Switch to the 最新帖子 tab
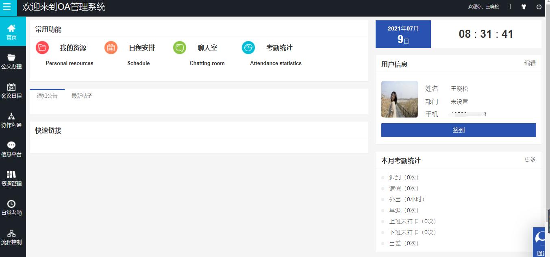The width and height of the screenshot is (550, 257). 82,96
